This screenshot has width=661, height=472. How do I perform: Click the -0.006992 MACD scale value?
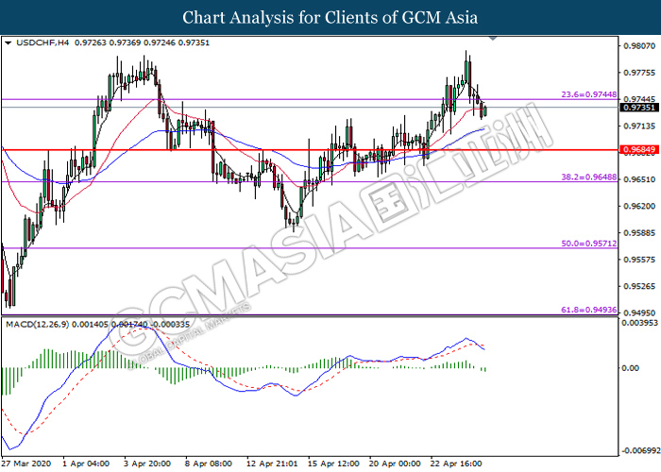pos(641,451)
